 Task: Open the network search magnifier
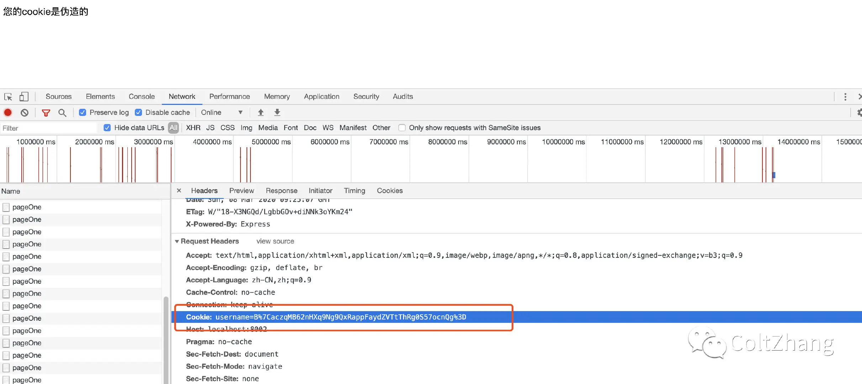click(x=62, y=113)
